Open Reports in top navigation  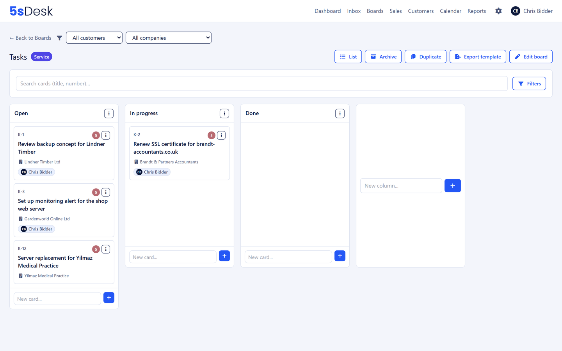click(x=477, y=11)
